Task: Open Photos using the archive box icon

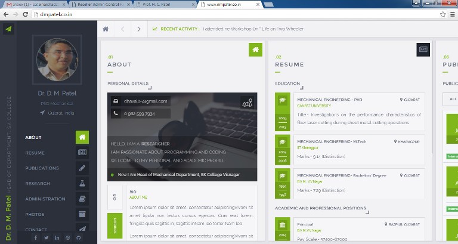Action: pyautogui.click(x=82, y=214)
